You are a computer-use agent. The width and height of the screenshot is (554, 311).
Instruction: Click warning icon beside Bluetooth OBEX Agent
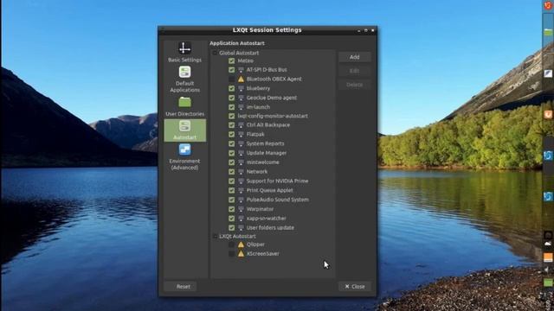click(241, 79)
